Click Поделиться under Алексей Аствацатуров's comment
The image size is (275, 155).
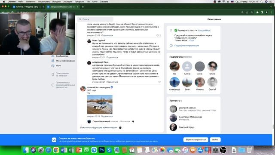pyautogui.click(x=107, y=116)
